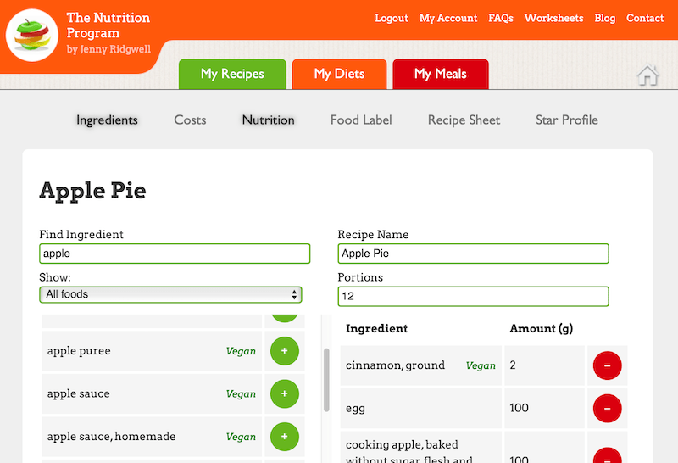
Task: Open the My Meals tab
Action: point(441,74)
